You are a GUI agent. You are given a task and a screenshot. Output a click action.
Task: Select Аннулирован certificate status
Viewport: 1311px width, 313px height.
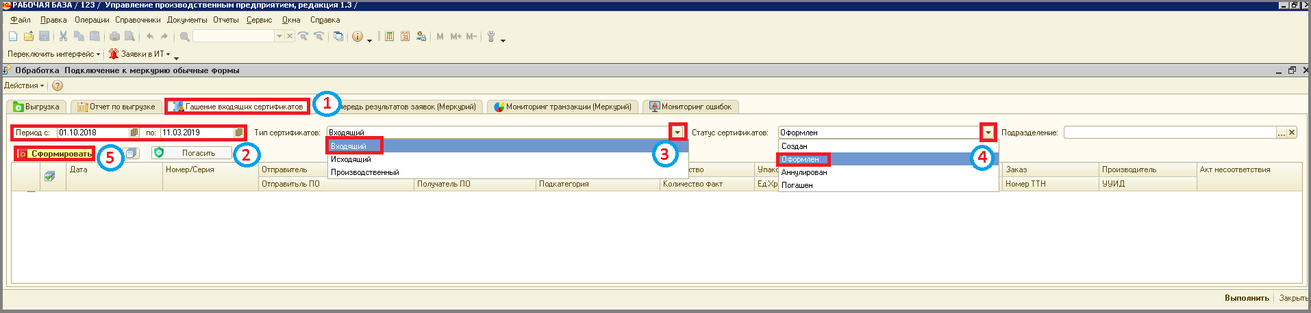(888, 172)
